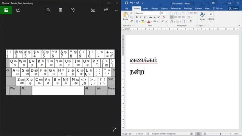Apply the yellow text highlight color
This screenshot has width=242, height=136.
coord(143,22)
